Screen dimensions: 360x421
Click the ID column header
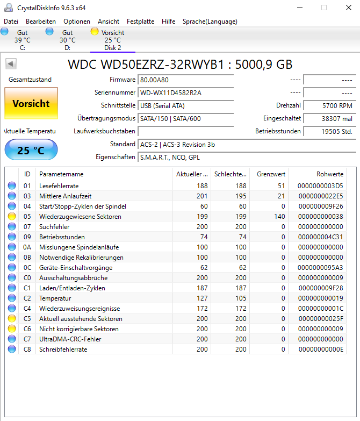[27, 174]
